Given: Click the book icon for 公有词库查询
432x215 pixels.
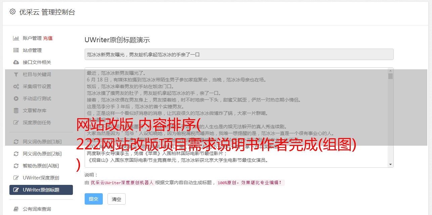Looking at the screenshot, I should (x=16, y=209).
